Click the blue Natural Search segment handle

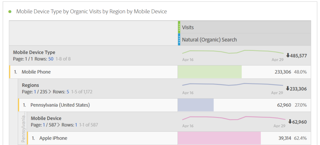[179, 40]
